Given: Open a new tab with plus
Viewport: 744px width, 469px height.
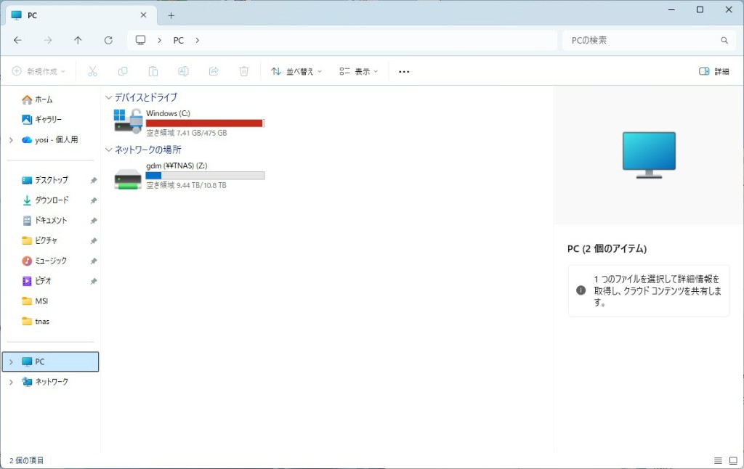Looking at the screenshot, I should (x=171, y=16).
